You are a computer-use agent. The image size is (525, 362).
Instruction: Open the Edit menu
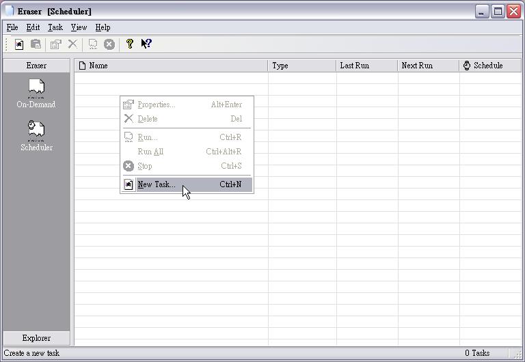coord(33,27)
